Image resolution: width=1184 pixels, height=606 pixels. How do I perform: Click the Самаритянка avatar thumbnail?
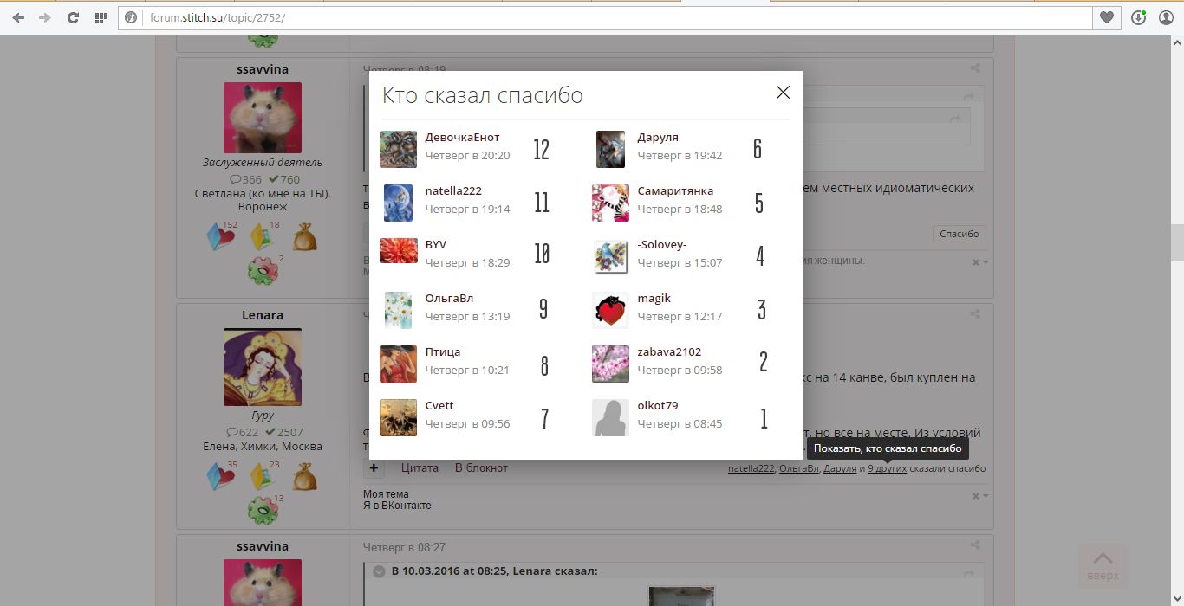point(610,203)
